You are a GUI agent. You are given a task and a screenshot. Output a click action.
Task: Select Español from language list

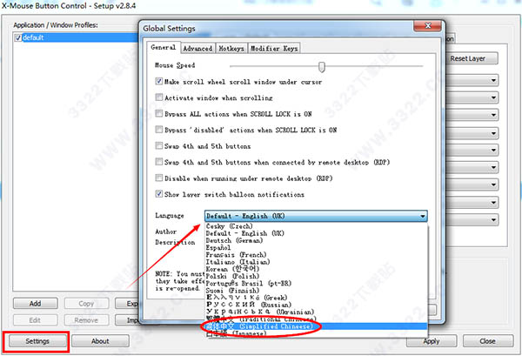316,247
